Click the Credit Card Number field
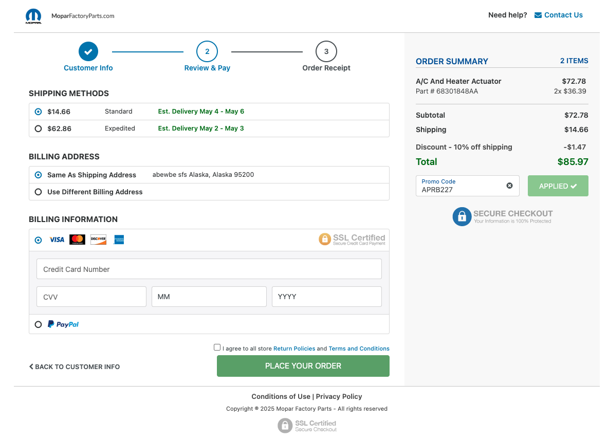This screenshot has height=440, width=608. click(209, 269)
